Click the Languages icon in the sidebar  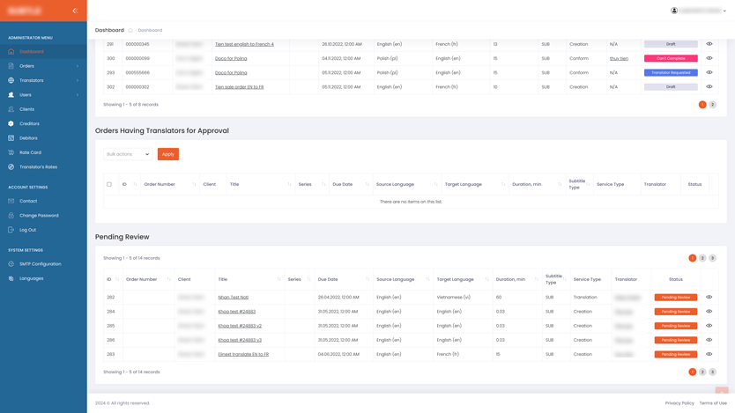(x=11, y=278)
